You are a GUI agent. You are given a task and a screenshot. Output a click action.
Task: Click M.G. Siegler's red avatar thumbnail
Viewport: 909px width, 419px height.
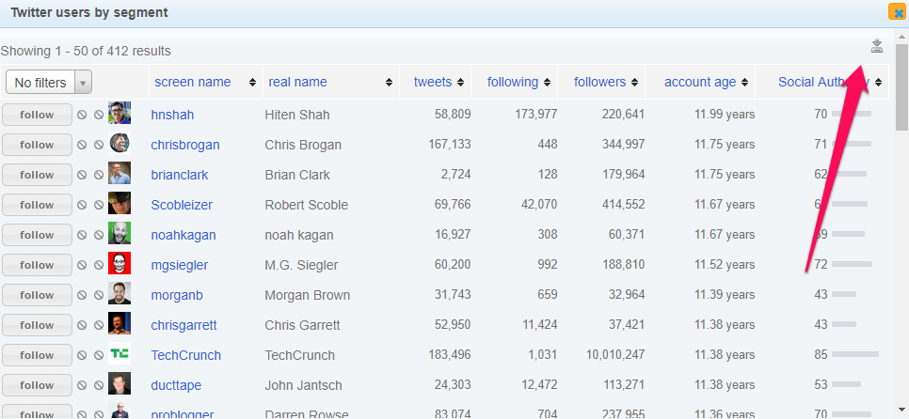click(120, 263)
